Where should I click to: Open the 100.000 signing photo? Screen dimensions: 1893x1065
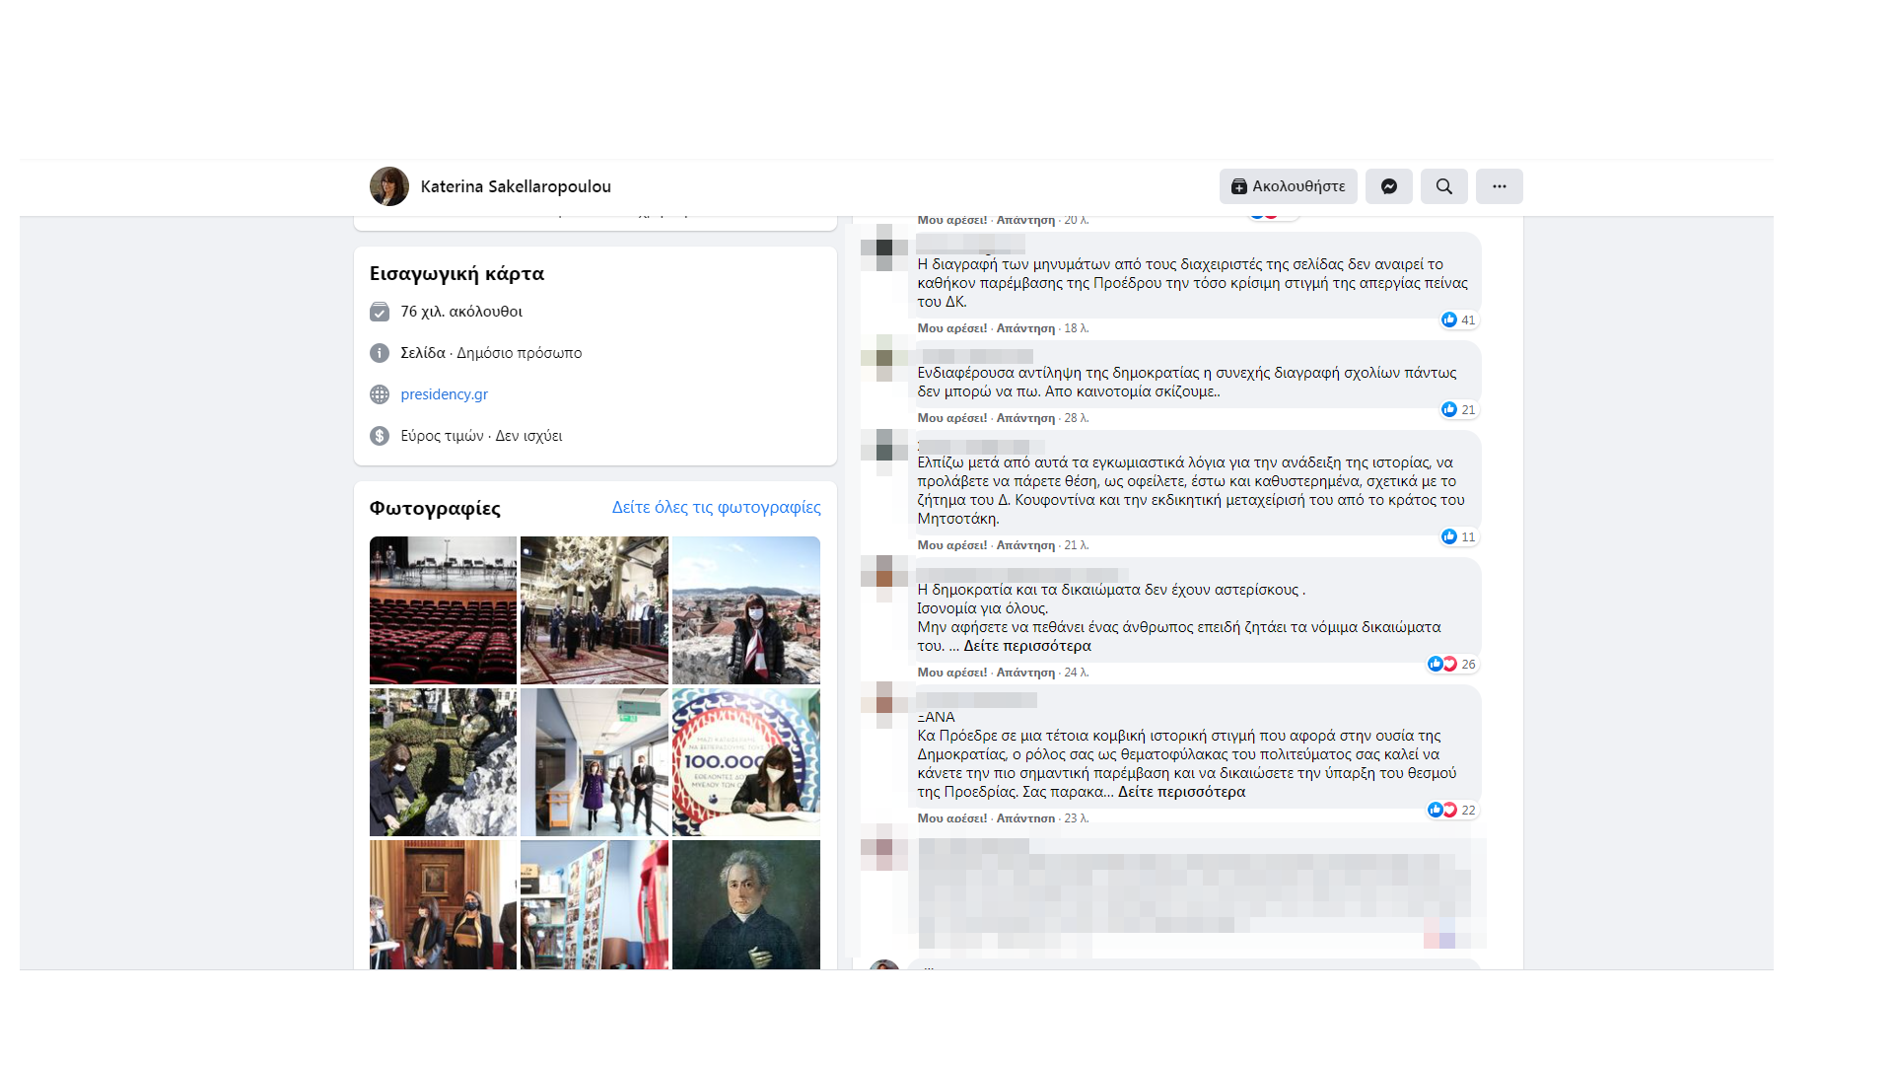746,762
